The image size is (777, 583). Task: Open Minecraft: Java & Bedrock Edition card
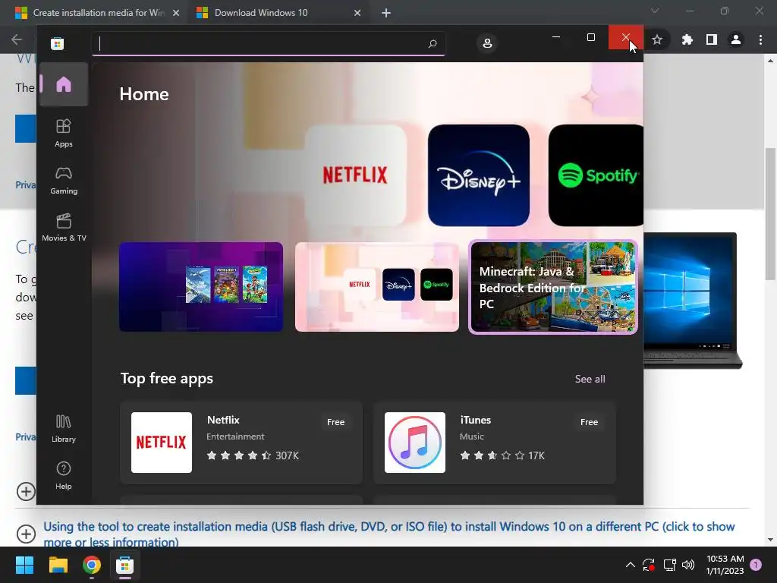click(x=553, y=287)
